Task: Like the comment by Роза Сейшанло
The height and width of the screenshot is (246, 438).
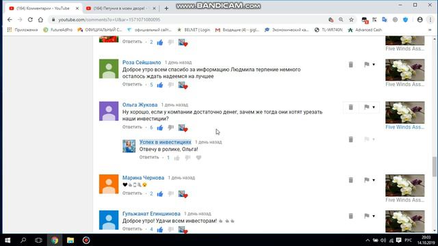Action: click(160, 85)
